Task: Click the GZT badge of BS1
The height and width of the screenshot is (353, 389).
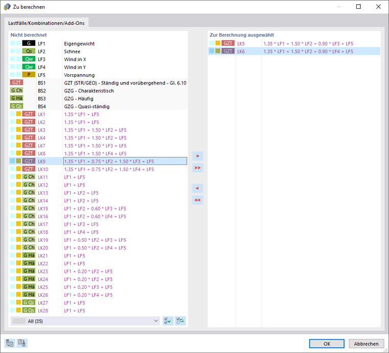Action: point(16,82)
